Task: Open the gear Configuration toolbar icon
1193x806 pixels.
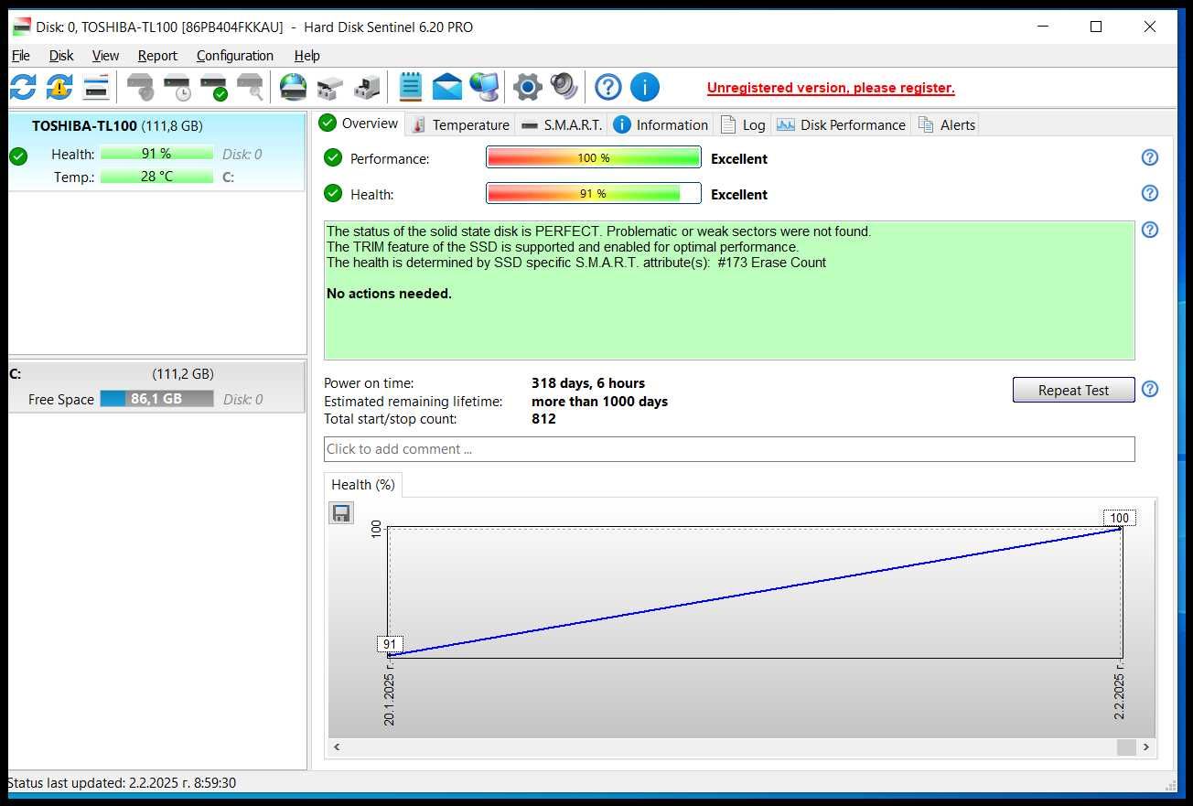Action: click(528, 88)
